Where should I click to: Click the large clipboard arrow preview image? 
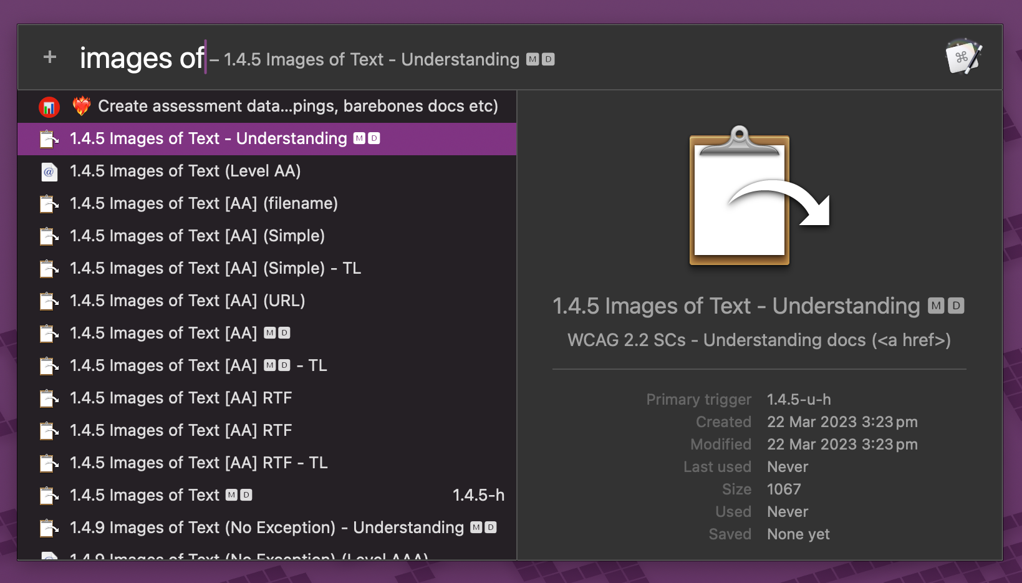click(x=759, y=196)
